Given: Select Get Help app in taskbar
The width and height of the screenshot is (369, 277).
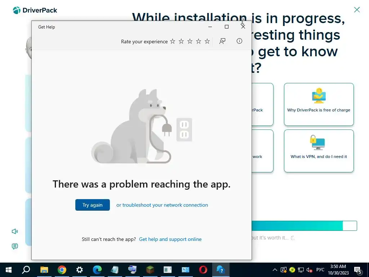Looking at the screenshot, I should click(221, 270).
